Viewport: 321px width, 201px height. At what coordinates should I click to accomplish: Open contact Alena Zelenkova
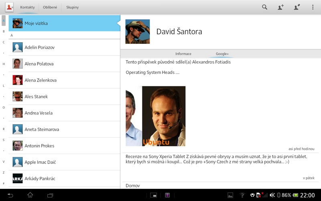(x=64, y=80)
